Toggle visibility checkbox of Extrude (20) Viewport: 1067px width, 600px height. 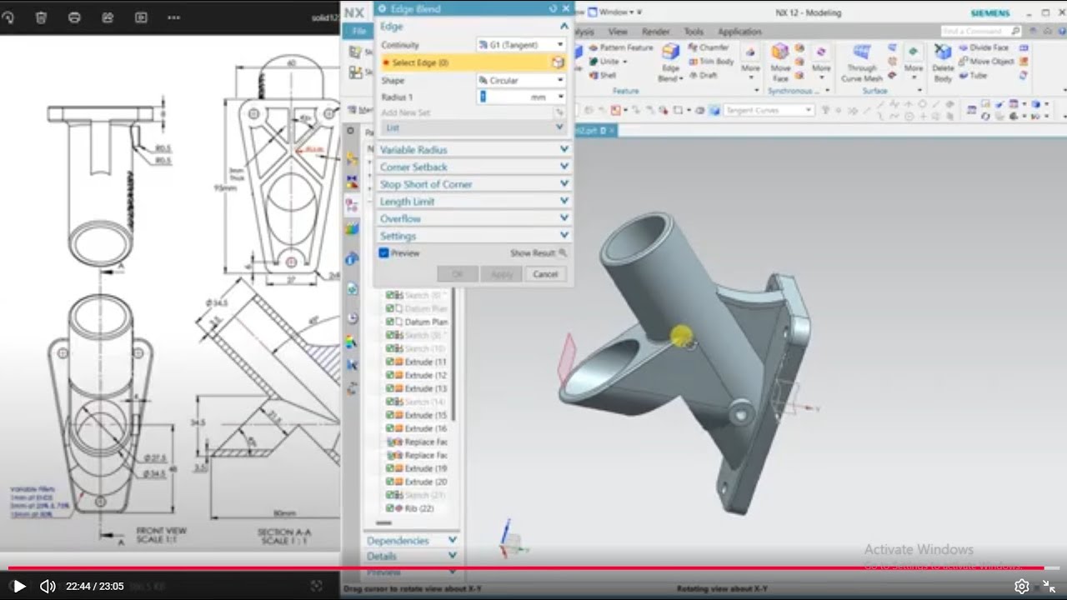[x=390, y=482]
